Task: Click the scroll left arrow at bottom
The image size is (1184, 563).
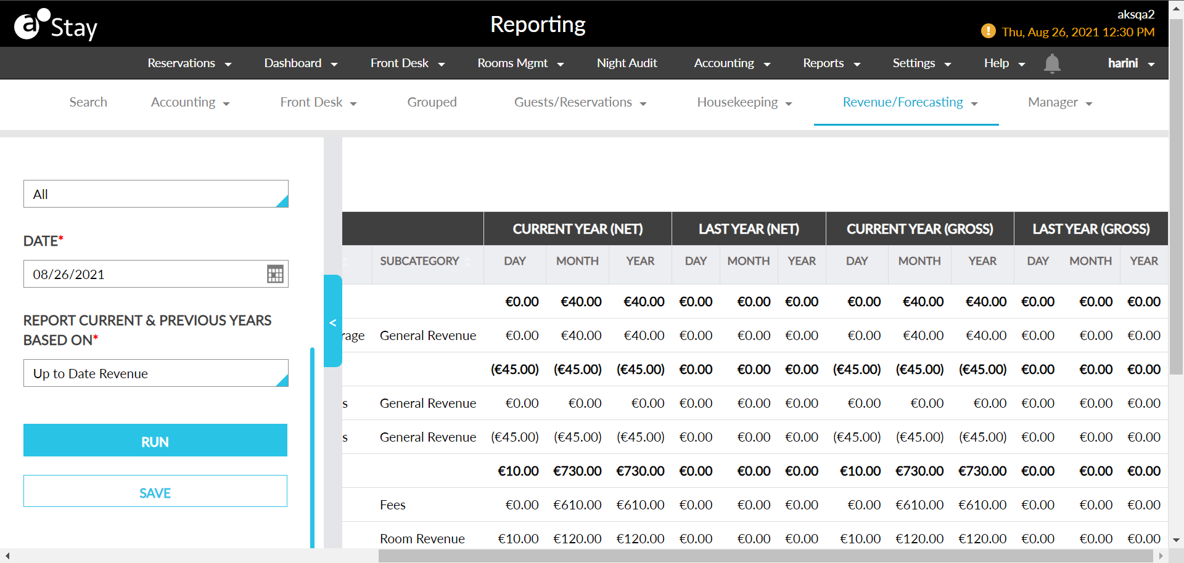Action: (7, 556)
